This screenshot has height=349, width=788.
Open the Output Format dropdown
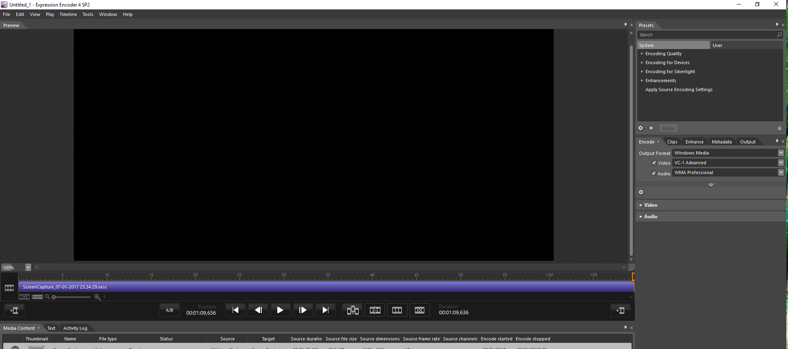781,153
